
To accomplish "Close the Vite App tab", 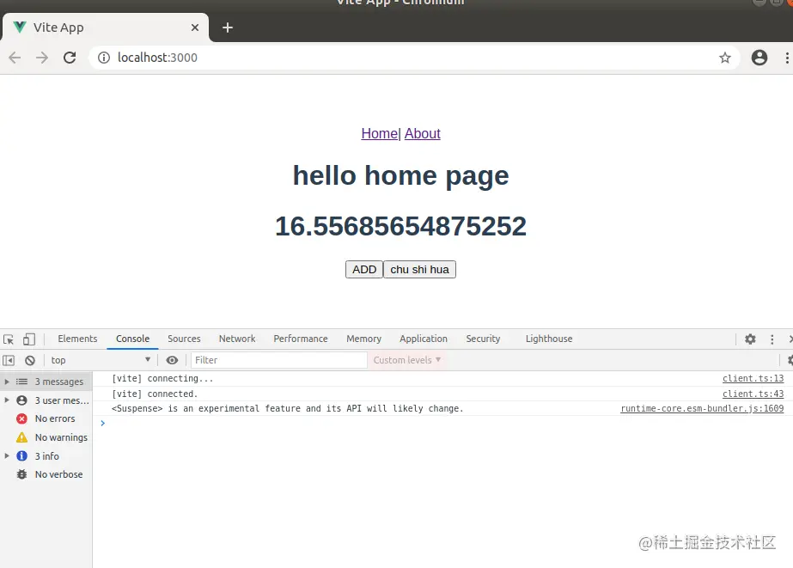I will pyautogui.click(x=195, y=27).
